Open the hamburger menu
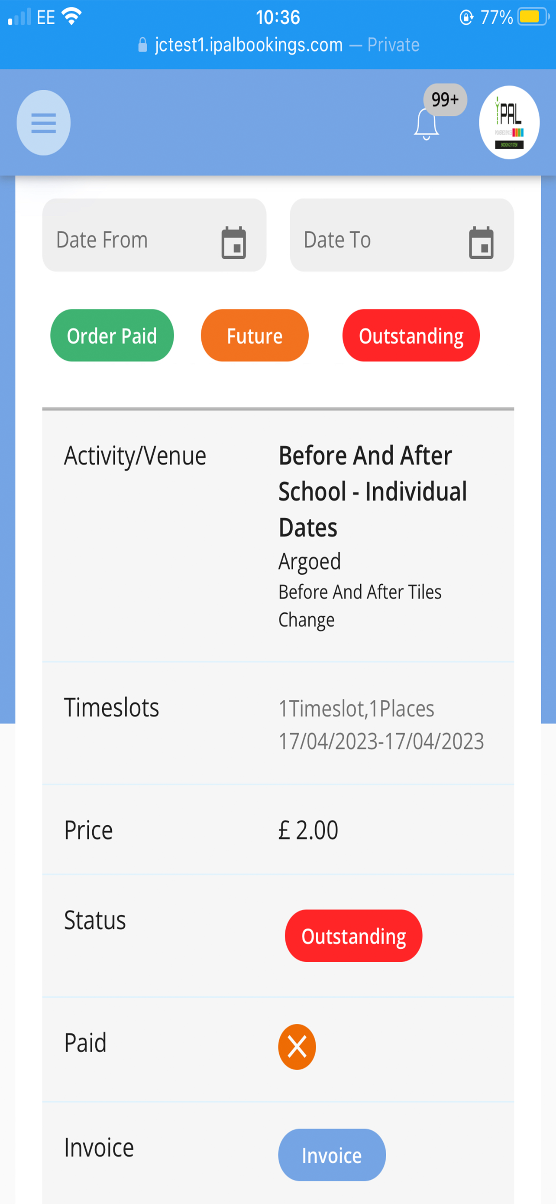 (43, 123)
